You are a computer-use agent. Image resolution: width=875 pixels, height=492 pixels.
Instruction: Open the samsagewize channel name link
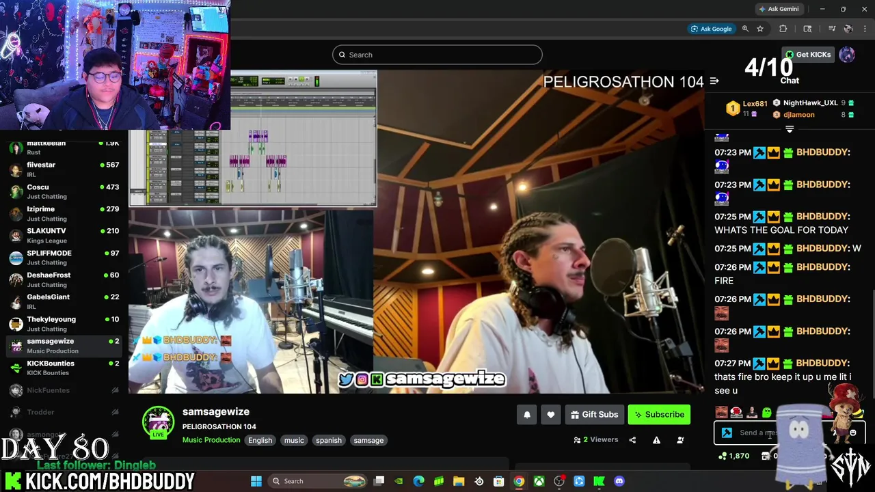tap(216, 411)
